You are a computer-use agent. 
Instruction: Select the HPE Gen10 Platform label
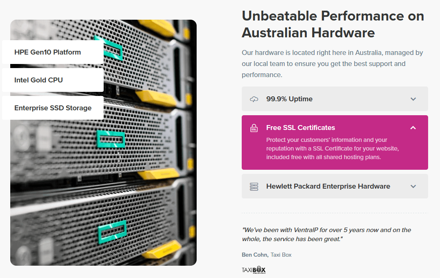[x=48, y=52]
